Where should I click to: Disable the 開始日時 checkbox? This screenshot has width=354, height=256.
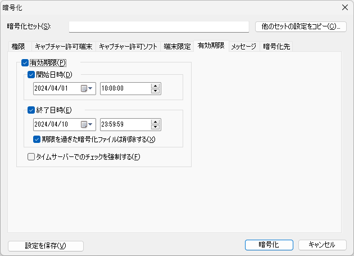[x=31, y=75]
